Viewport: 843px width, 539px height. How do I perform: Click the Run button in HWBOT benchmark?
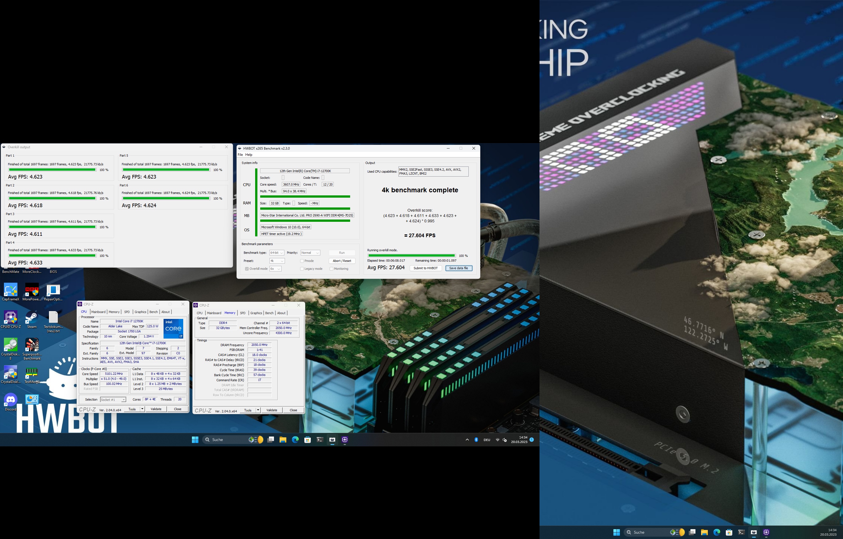click(x=342, y=253)
